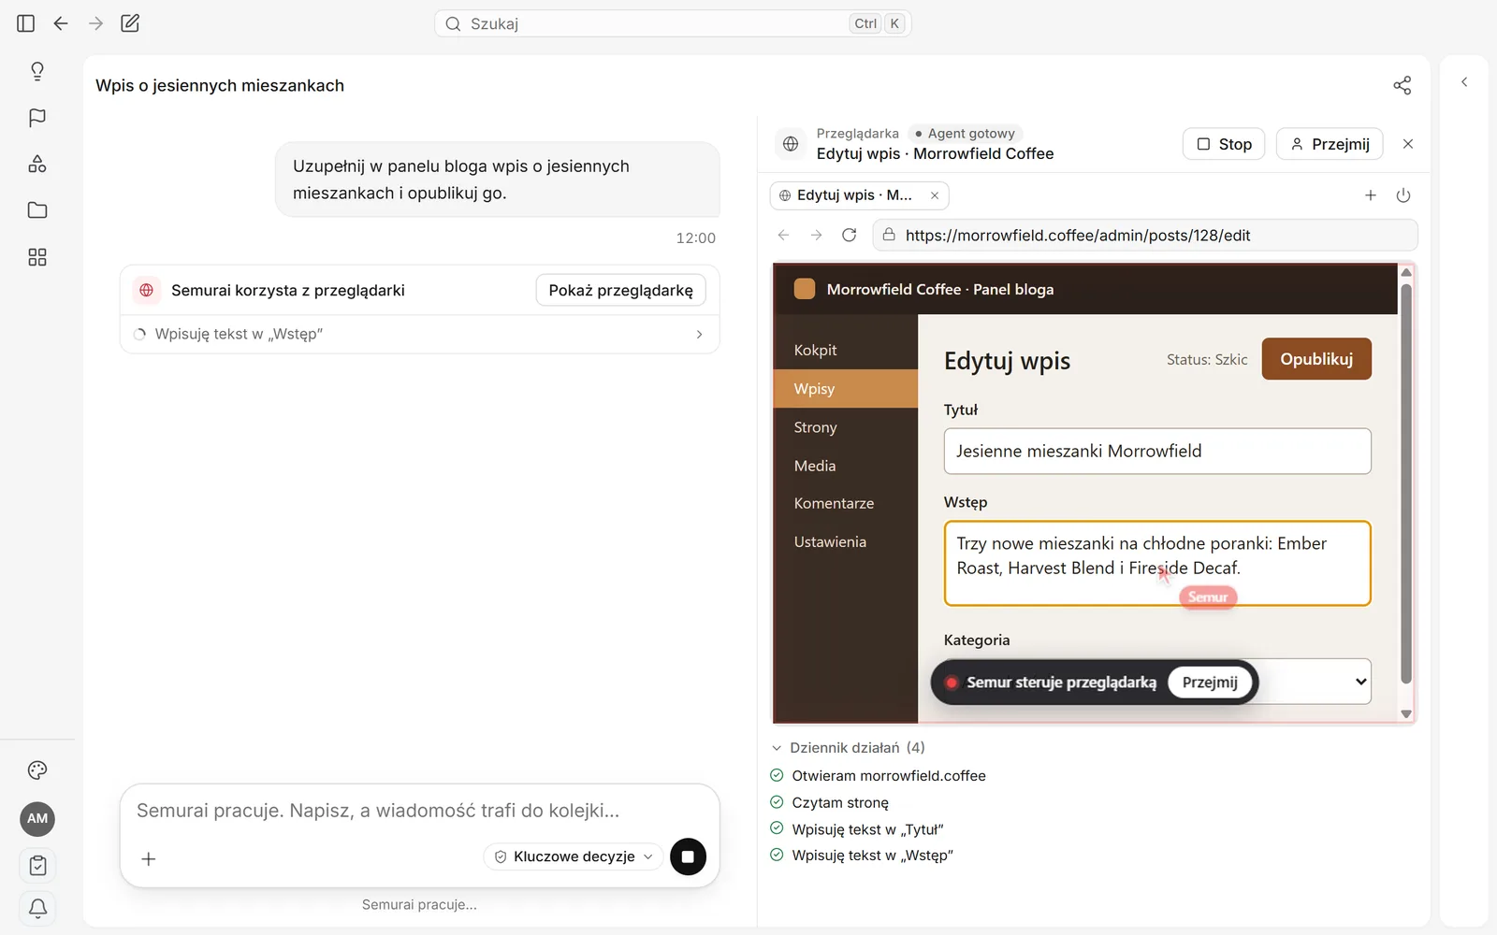Open the folder icon in sidebar
The width and height of the screenshot is (1497, 935).
point(37,210)
